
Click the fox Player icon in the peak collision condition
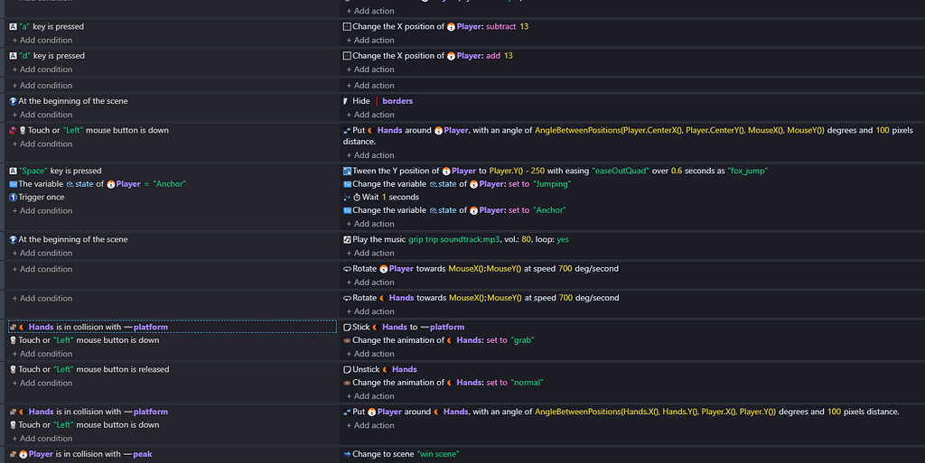tap(23, 454)
